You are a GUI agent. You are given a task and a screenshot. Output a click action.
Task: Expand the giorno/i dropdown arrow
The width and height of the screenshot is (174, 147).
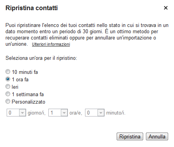[22, 113]
